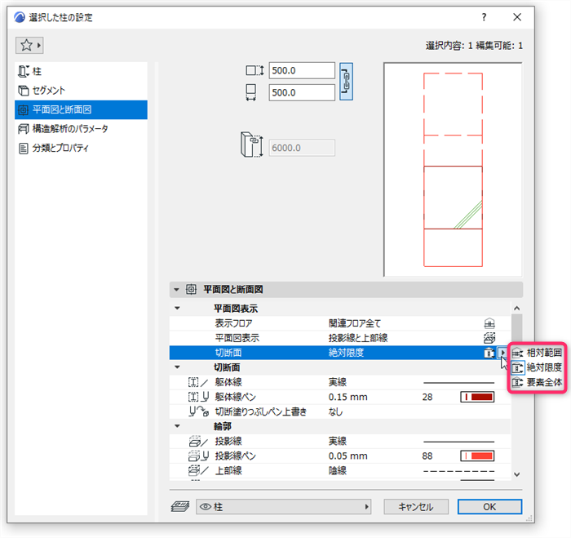Screen dimensions: 571x538
Task: Open the 切断面 option arrow
Action: [502, 353]
